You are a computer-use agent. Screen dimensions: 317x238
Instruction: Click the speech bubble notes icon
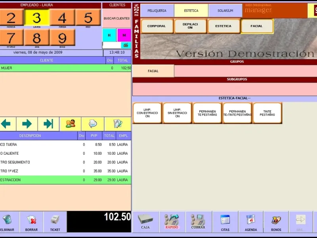tap(93, 124)
